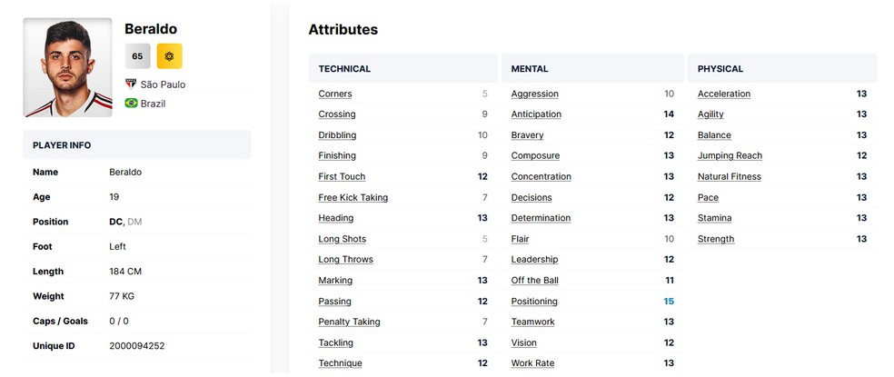Open the Corners attribute link
The width and height of the screenshot is (894, 377).
point(334,94)
